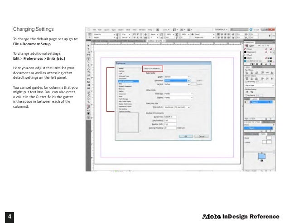Select the [Paper] swatch
Image resolution: width=289 pixels, height=223 pixels.
[258, 55]
